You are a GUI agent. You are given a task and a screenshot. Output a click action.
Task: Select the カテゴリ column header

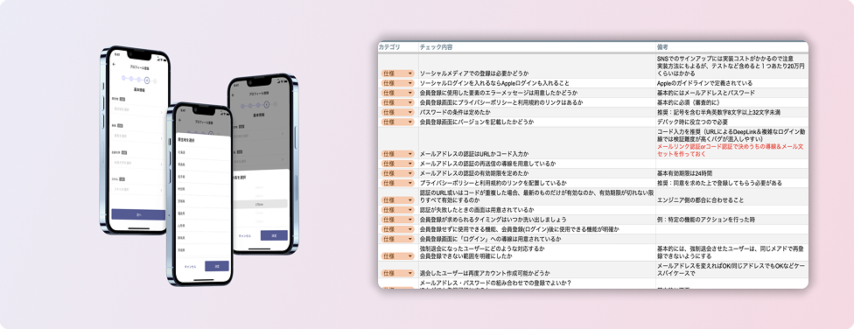(389, 47)
